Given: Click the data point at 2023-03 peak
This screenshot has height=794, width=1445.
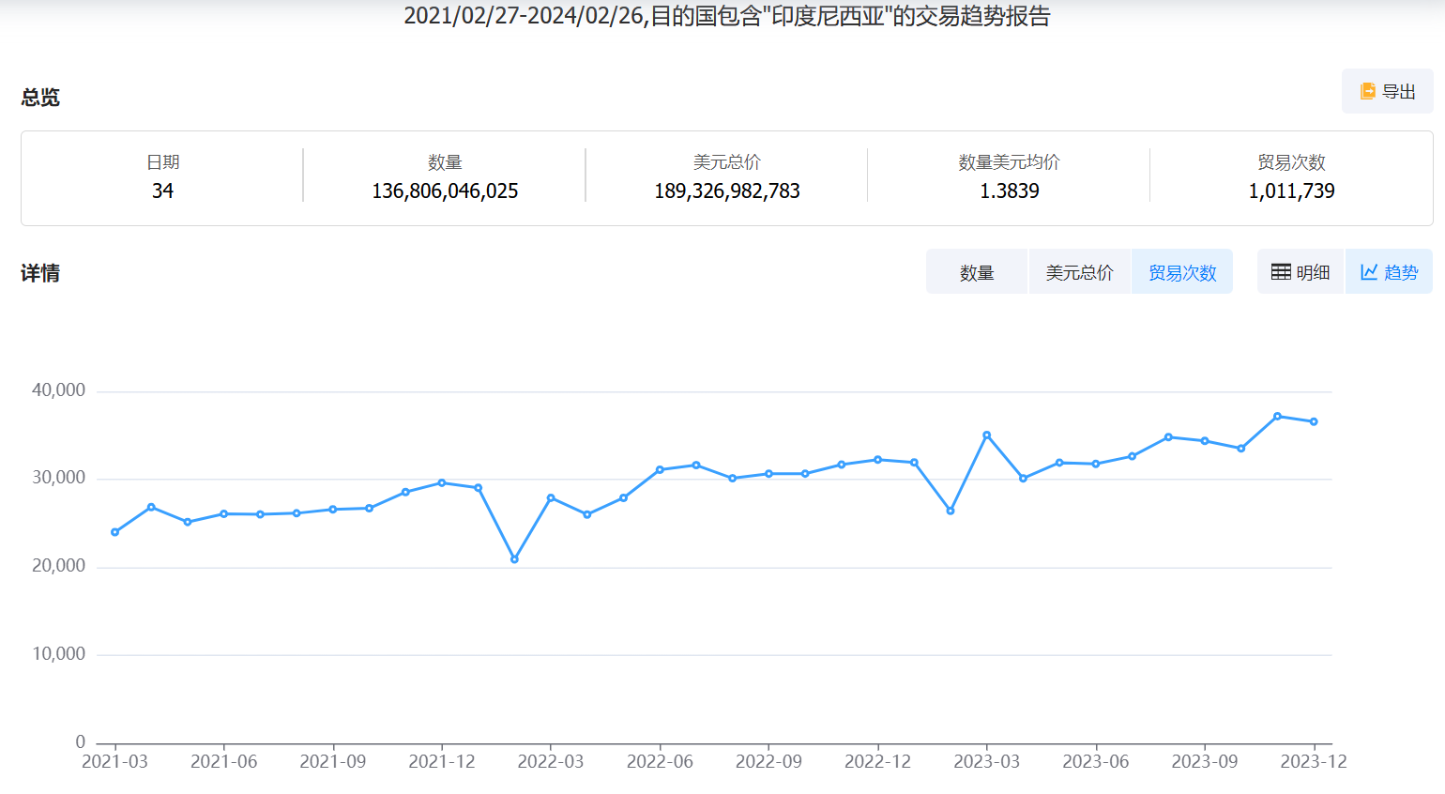Looking at the screenshot, I should [987, 435].
